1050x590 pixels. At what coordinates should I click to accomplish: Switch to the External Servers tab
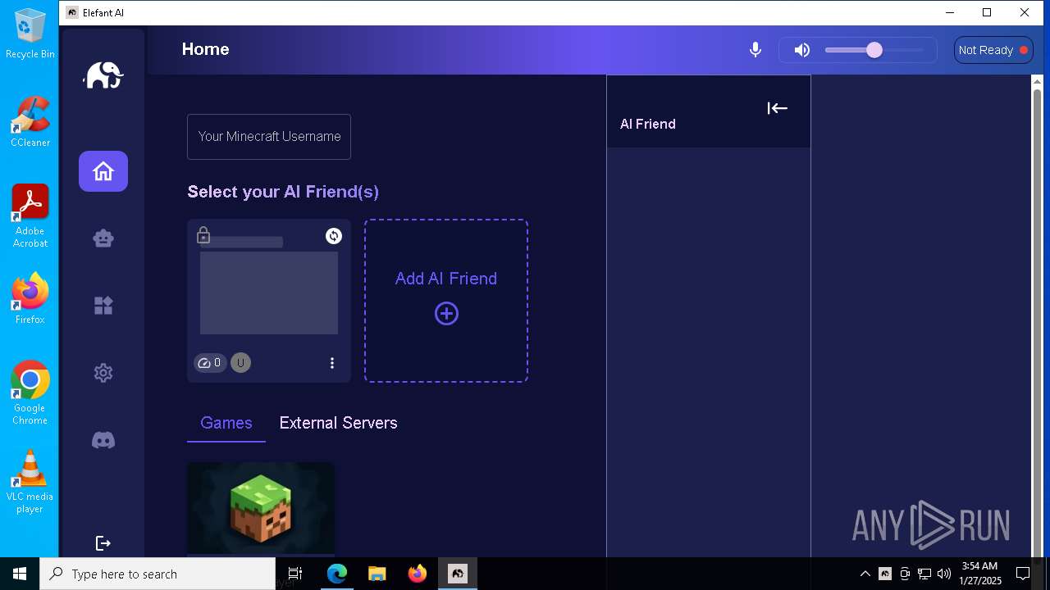tap(338, 423)
